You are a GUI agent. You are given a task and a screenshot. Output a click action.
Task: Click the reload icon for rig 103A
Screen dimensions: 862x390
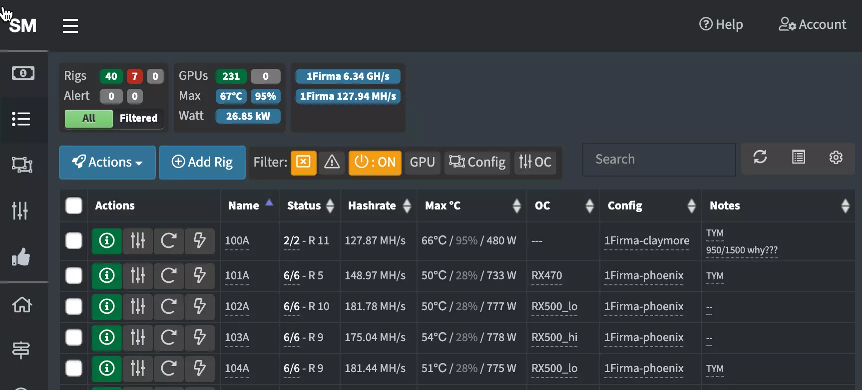(x=169, y=337)
